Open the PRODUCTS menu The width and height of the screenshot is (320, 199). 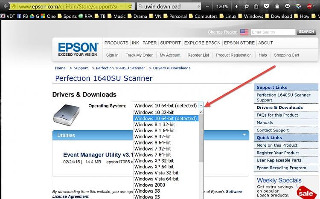click(x=116, y=43)
